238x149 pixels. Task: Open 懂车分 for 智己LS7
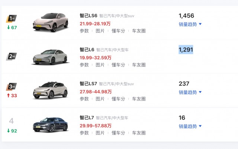[118, 99]
